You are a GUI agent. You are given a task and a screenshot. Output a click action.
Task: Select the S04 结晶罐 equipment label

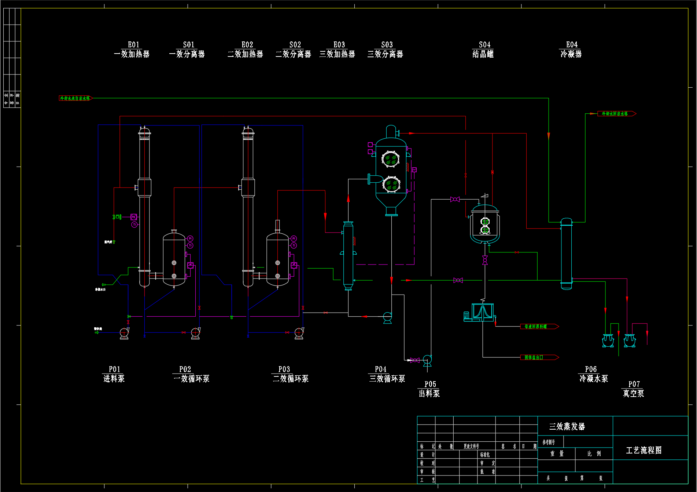[x=483, y=50]
